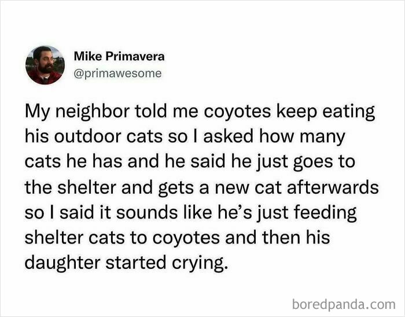This screenshot has width=405, height=317.
Task: Select the line starting "so I said"
Action: tap(190, 212)
